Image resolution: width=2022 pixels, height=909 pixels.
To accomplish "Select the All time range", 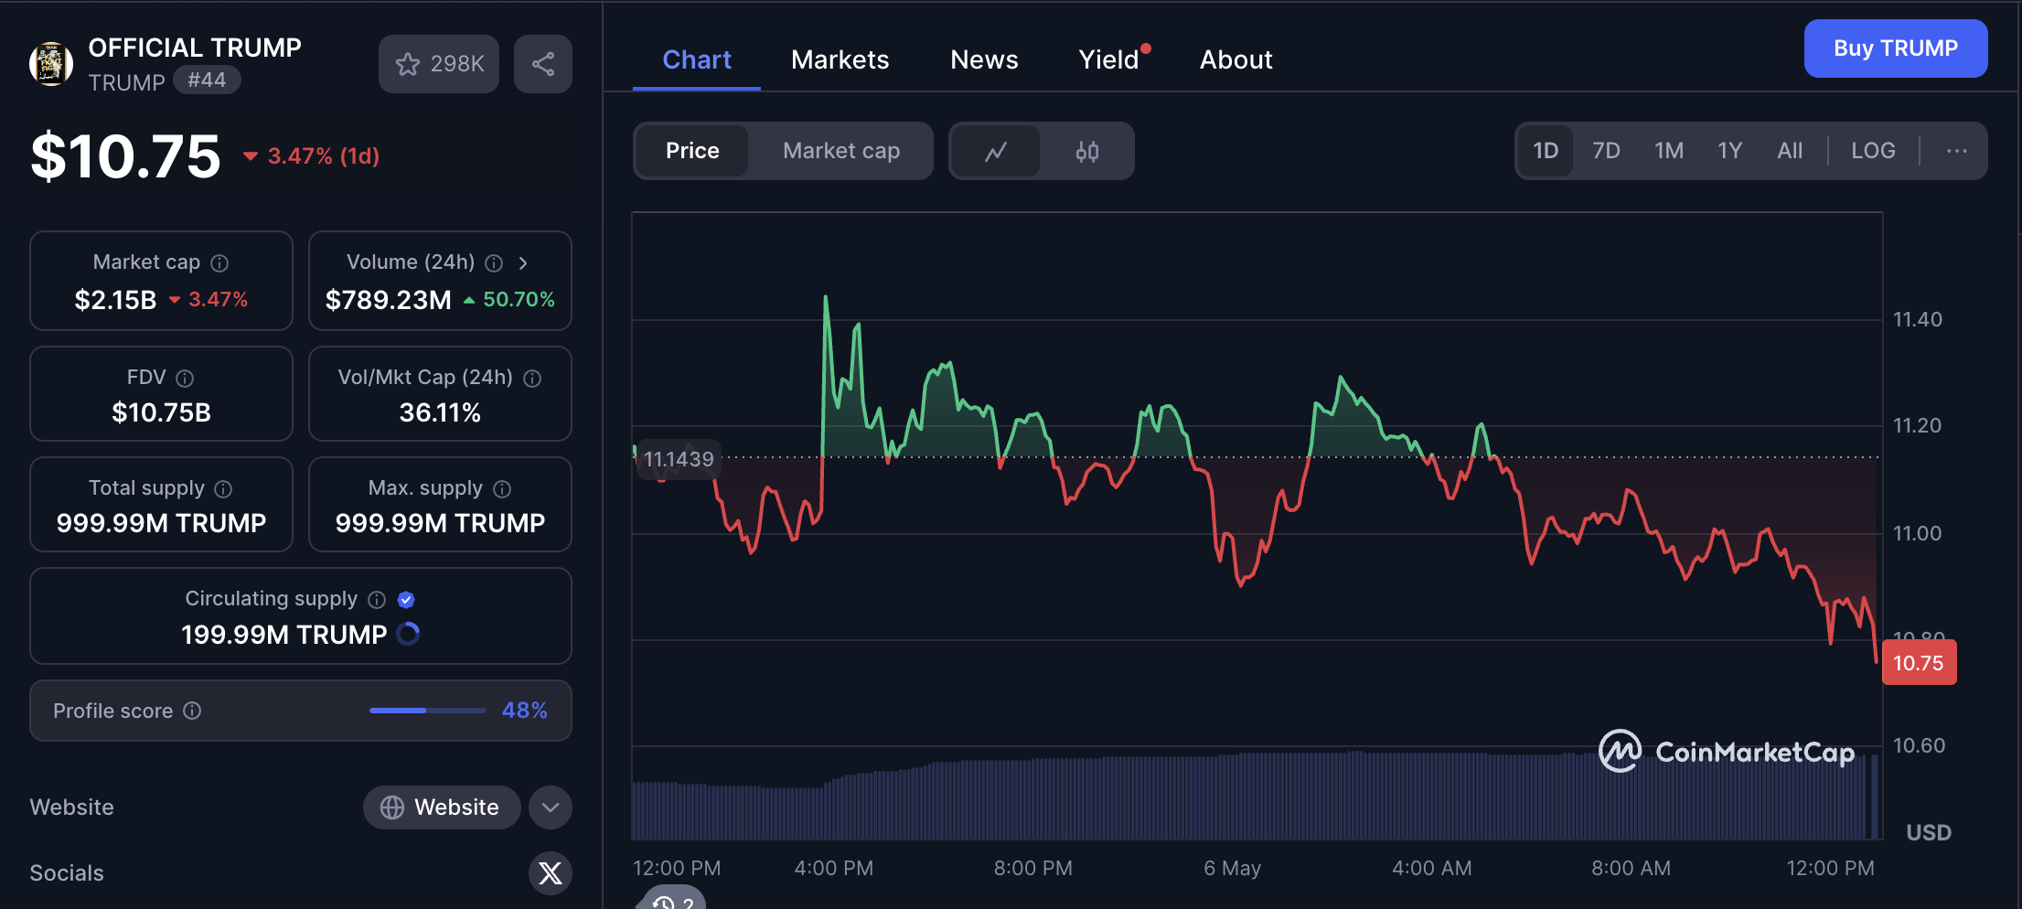I will 1790,151.
